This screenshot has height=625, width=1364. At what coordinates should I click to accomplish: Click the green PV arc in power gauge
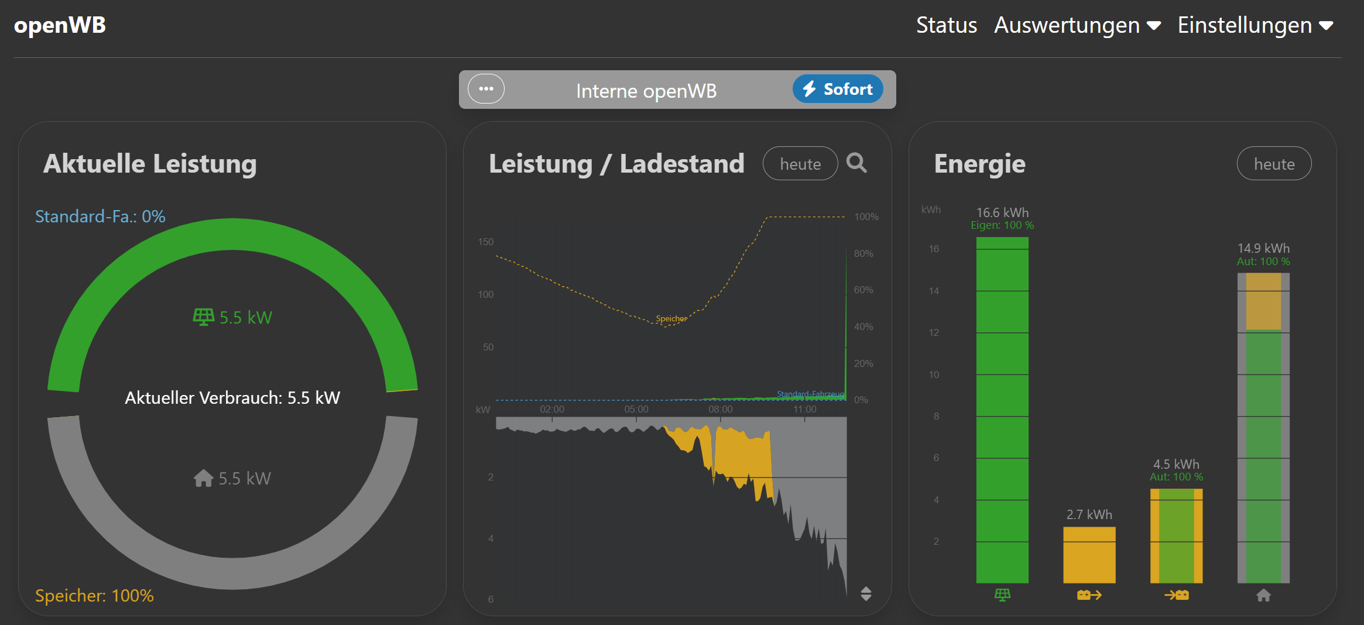click(232, 234)
